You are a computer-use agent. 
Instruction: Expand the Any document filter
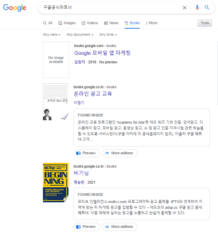(x=80, y=35)
